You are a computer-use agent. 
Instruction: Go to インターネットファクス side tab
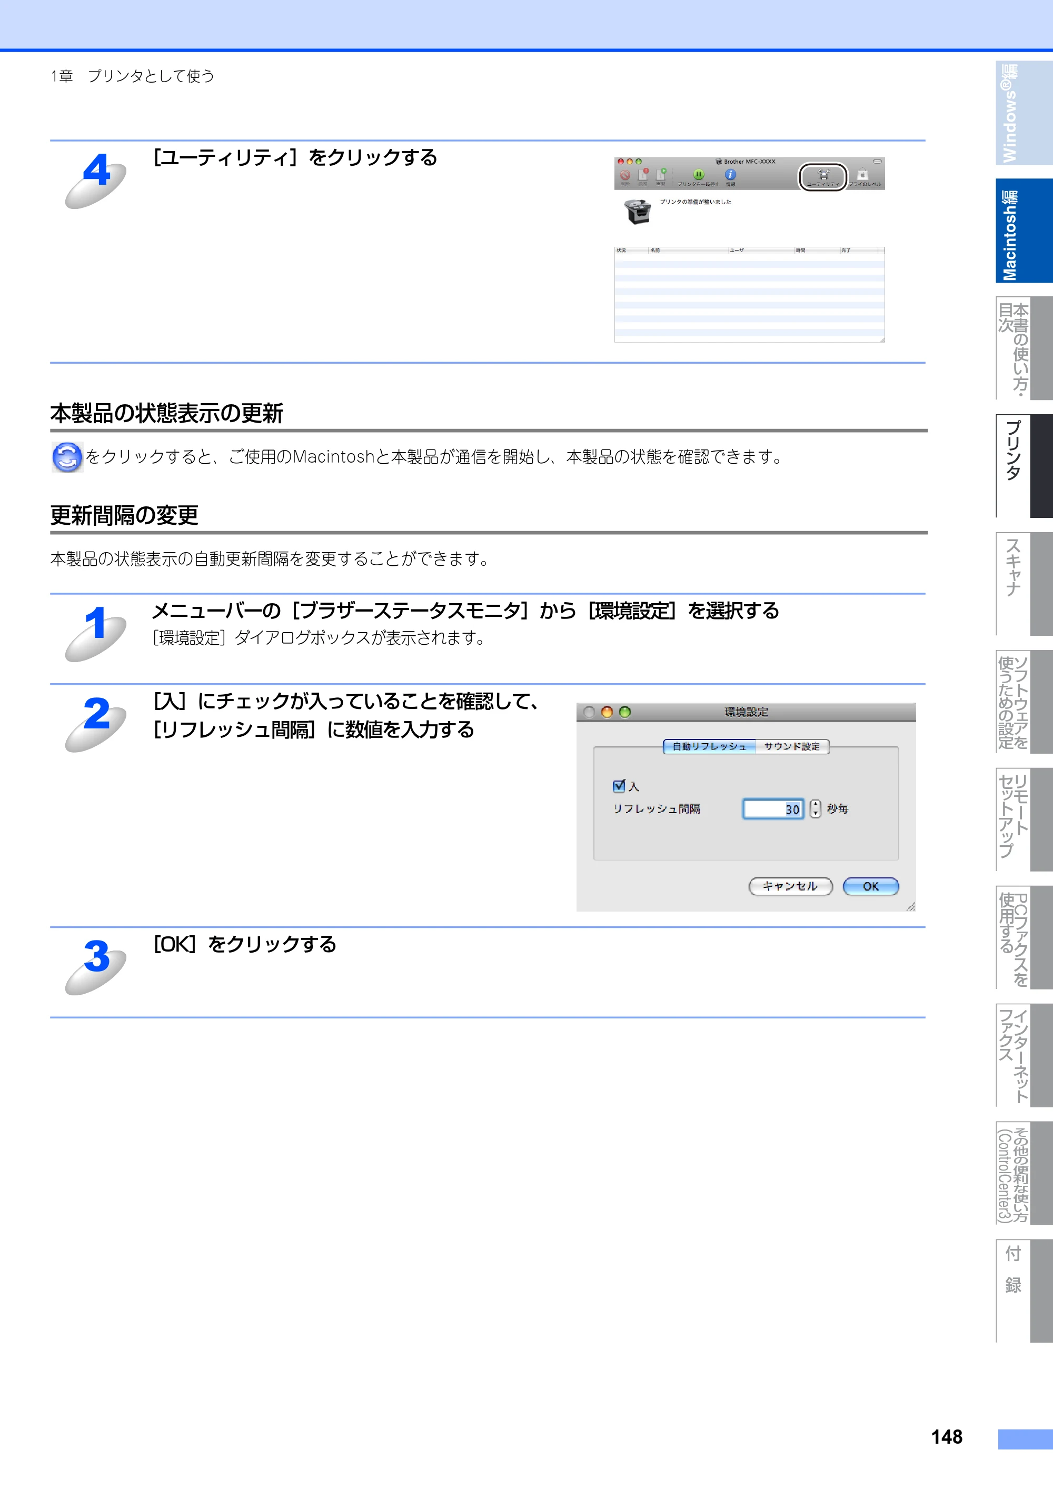pyautogui.click(x=1024, y=1055)
